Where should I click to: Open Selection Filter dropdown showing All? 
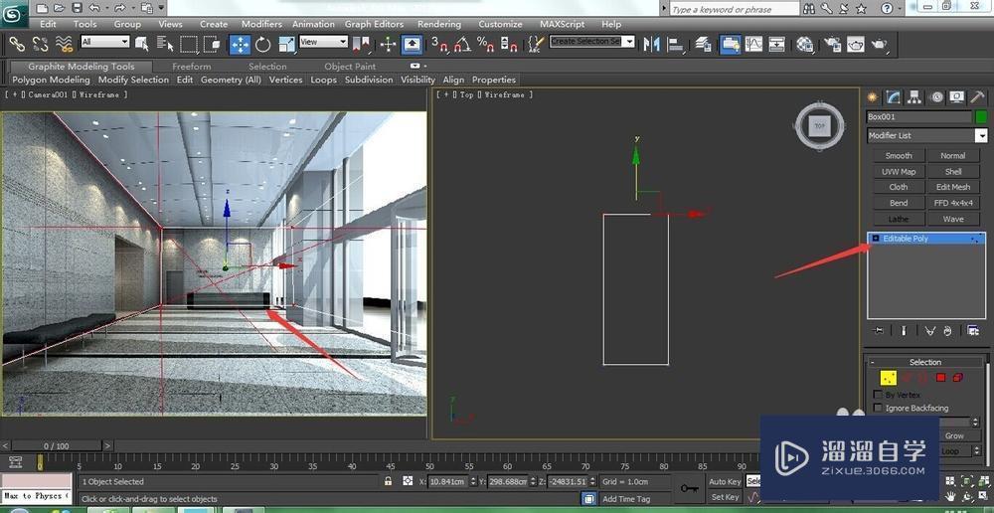coord(104,41)
